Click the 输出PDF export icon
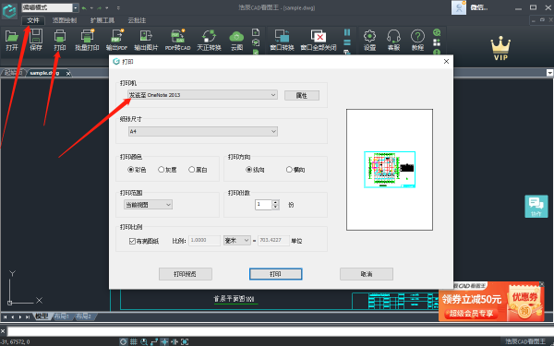Image resolution: width=554 pixels, height=346 pixels. [x=116, y=40]
